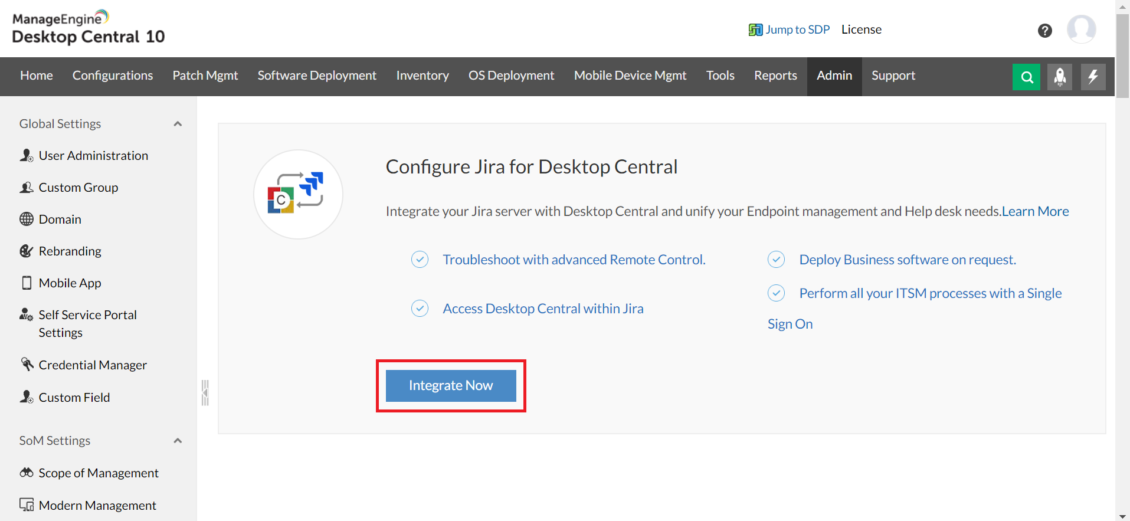Screen dimensions: 1130x521
Task: Click the checkmark beside Perform all ITSM processes
Action: 776,293
